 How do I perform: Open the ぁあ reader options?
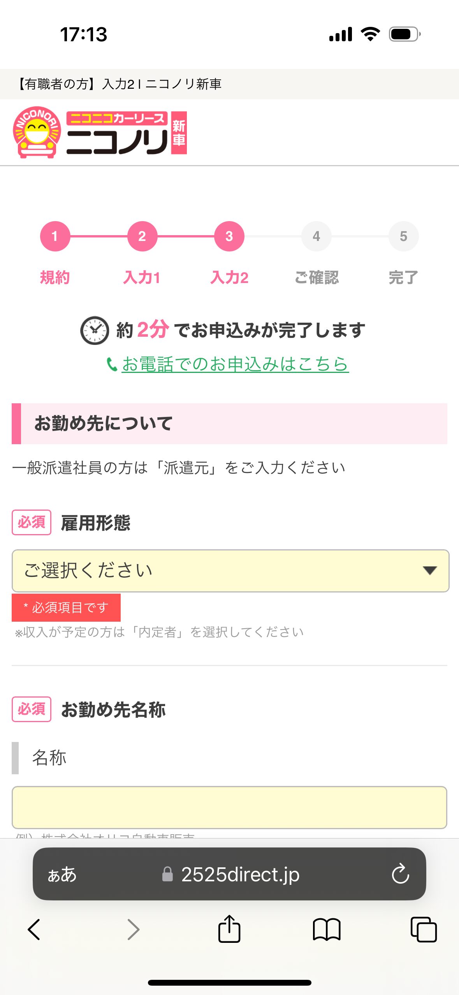[x=62, y=874]
